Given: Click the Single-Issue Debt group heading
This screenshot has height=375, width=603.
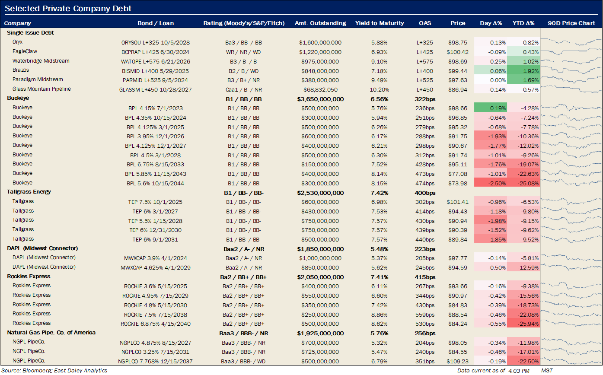Looking at the screenshot, I should coord(30,33).
